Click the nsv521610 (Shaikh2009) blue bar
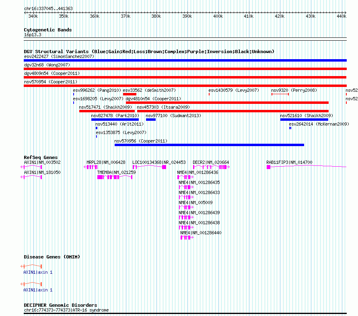 pos(304,120)
